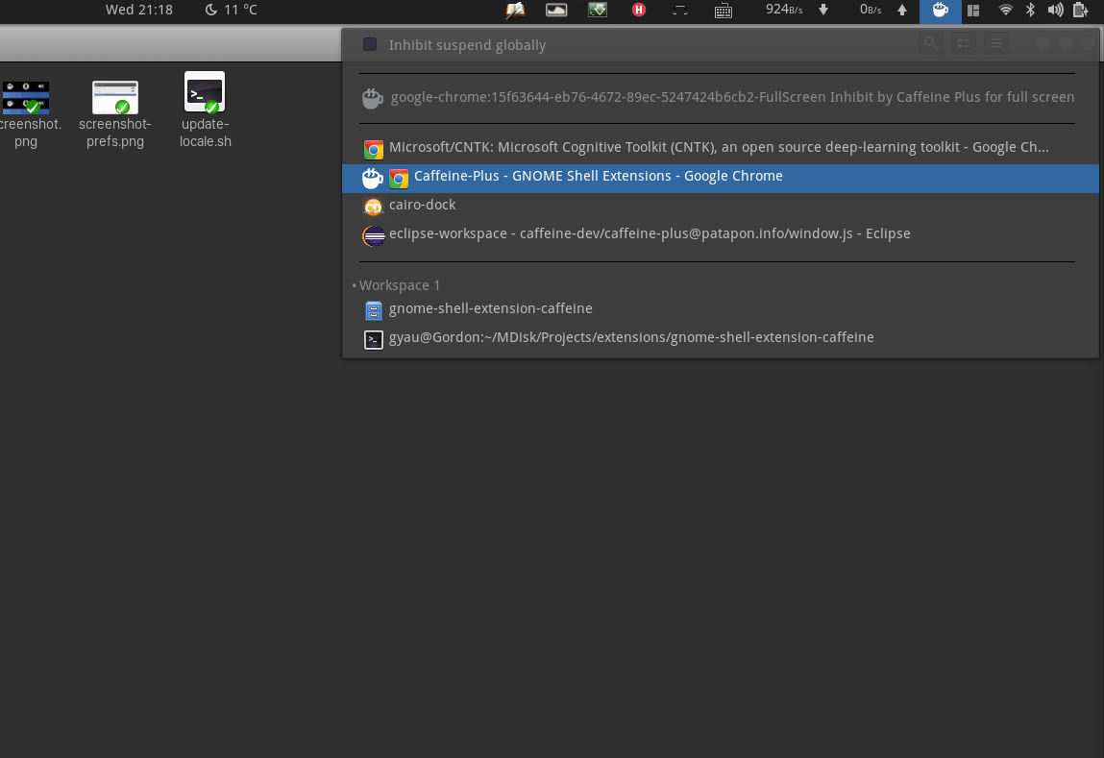Click the Workspace 1 section label

pyautogui.click(x=399, y=285)
